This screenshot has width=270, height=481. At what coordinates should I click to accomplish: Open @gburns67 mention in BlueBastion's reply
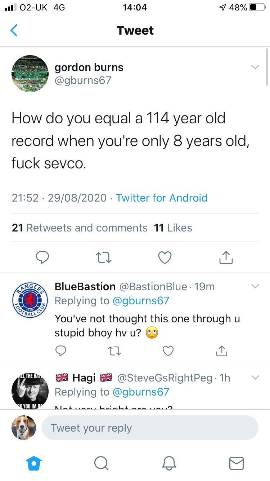(x=141, y=301)
